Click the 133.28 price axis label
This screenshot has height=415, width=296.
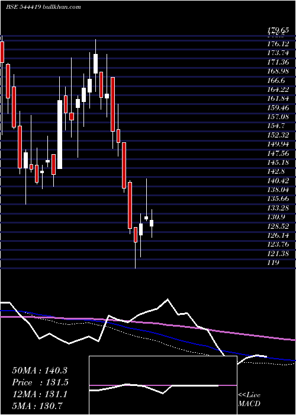point(278,208)
